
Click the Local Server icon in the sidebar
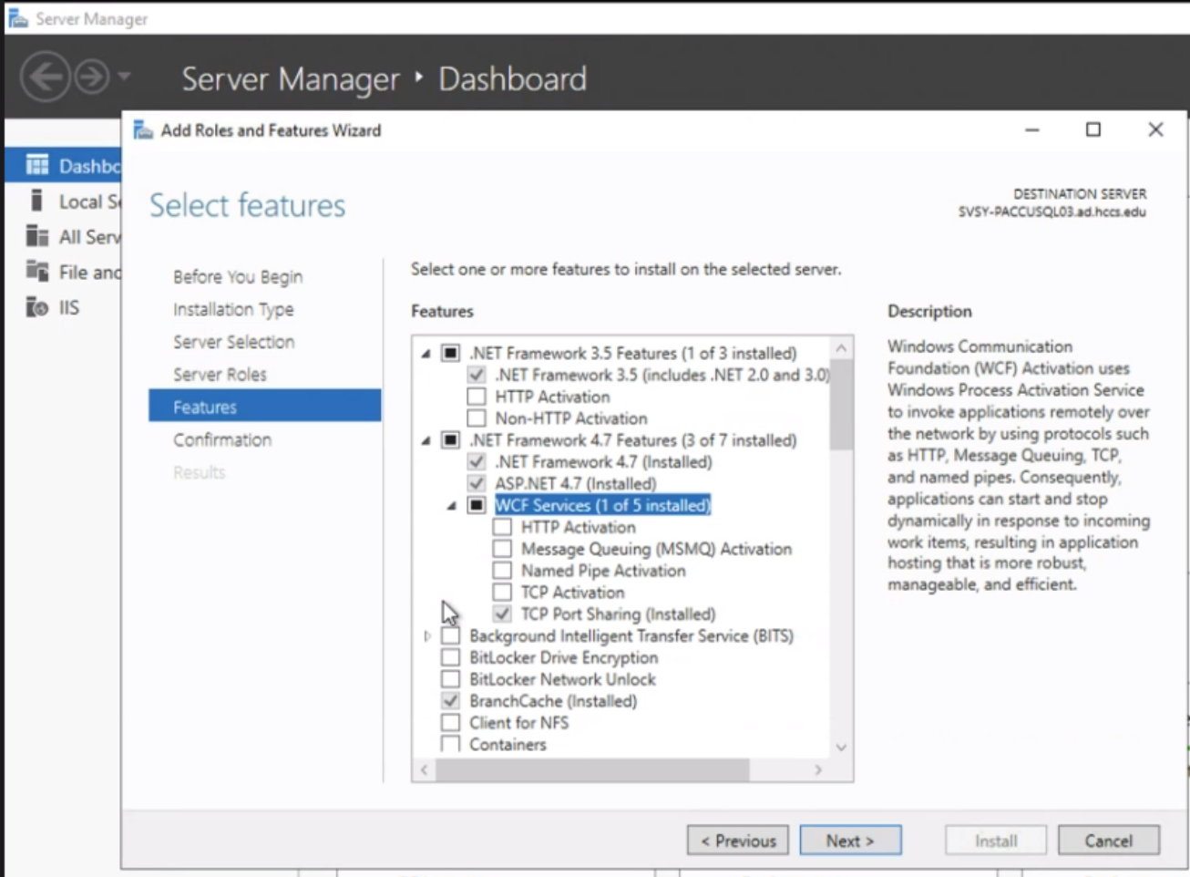click(x=37, y=201)
